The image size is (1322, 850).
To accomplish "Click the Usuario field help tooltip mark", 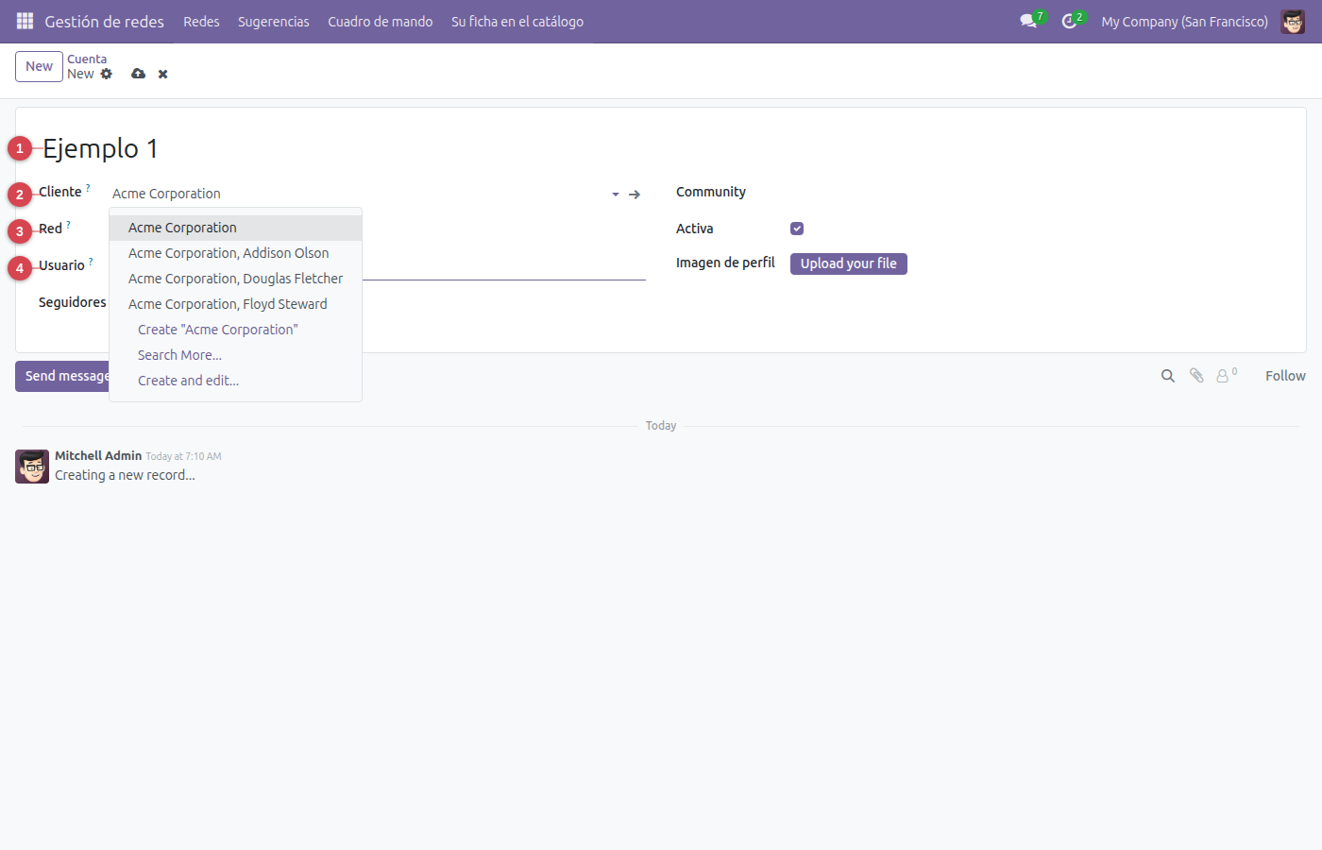I will tap(91, 262).
